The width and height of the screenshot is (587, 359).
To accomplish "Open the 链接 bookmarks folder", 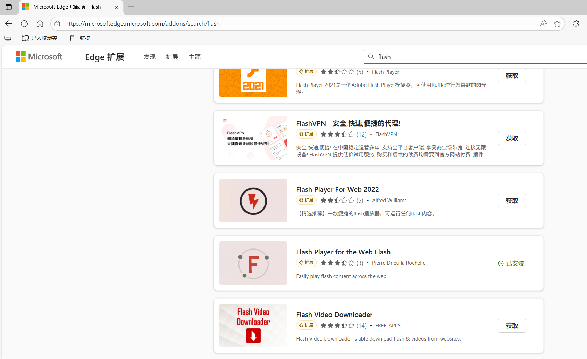I will click(x=81, y=38).
